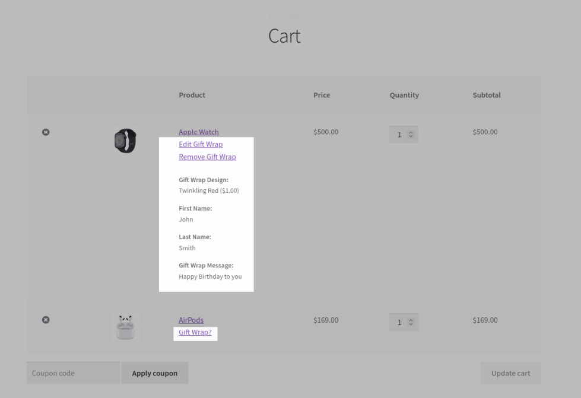Viewport: 581px width, 398px height.
Task: Focus the Coupon code field
Action: pos(74,373)
